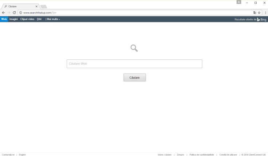268x156 pixels.
Task: Click the magnifying glass logo above search box
Action: point(134,48)
